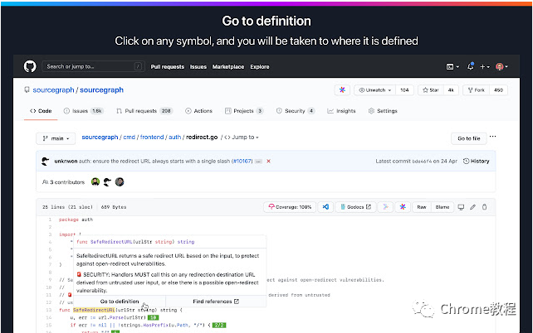This screenshot has height=333, width=533.
Task: Expand the Jump to dropdown
Action: click(x=242, y=137)
